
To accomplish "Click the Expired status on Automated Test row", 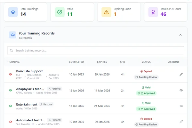I will coord(146,119).
